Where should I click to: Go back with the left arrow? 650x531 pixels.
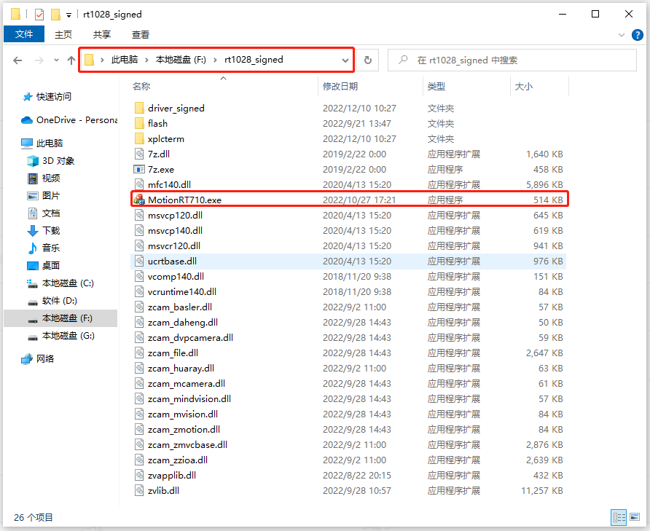click(x=17, y=60)
